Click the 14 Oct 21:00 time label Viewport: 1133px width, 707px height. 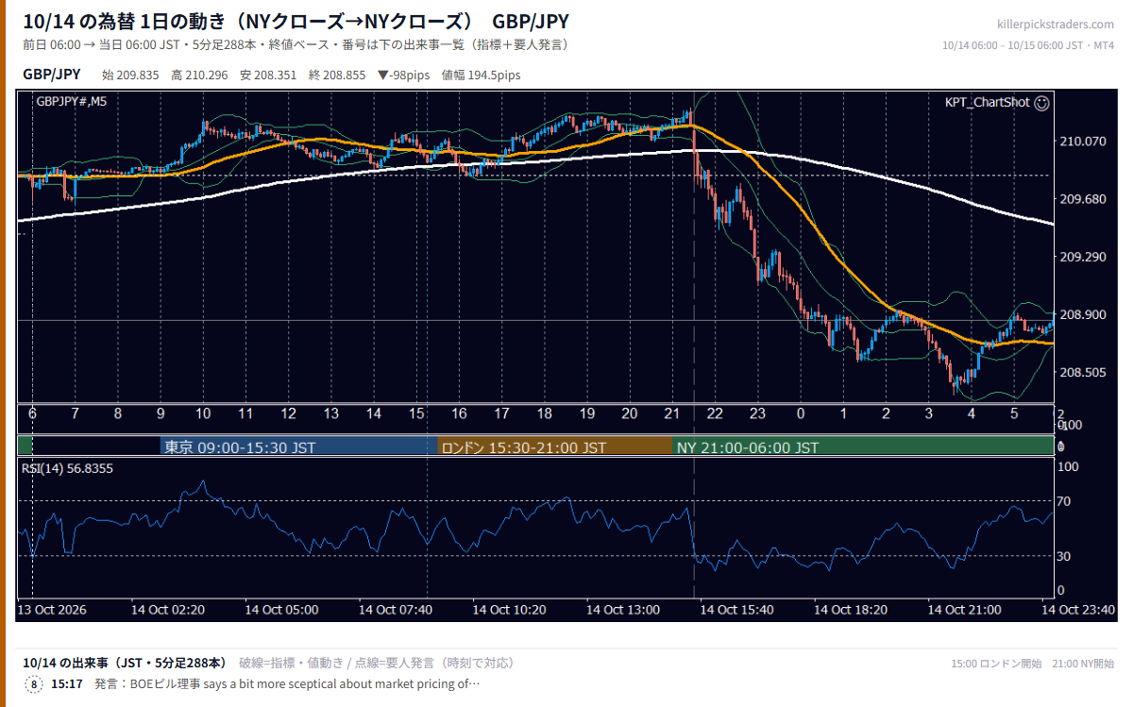click(x=964, y=610)
